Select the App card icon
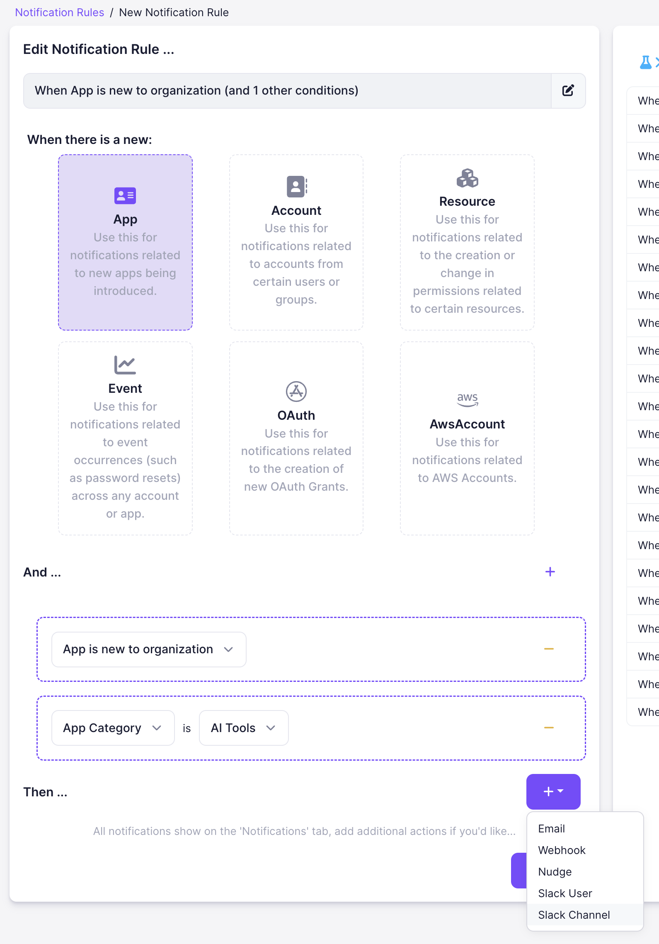Viewport: 659px width, 944px height. coord(125,196)
